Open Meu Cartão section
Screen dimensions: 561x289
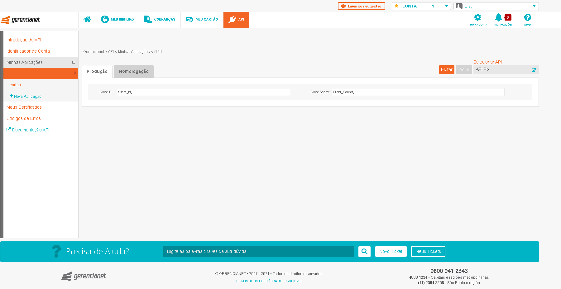(202, 20)
